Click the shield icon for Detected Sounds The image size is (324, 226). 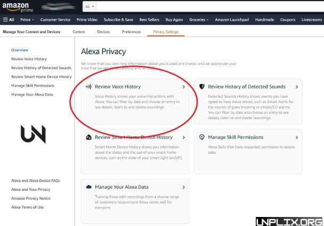(x=202, y=87)
